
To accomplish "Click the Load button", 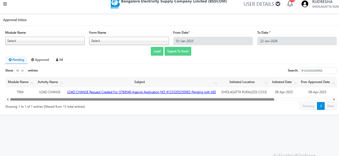I will pyautogui.click(x=157, y=51).
